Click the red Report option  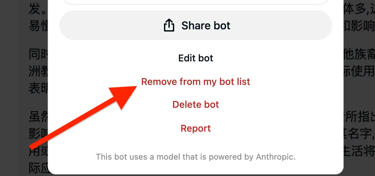[x=196, y=128]
